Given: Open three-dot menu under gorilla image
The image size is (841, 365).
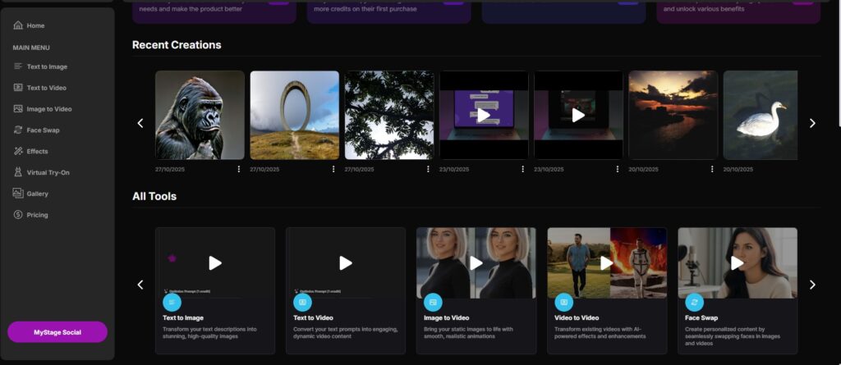Looking at the screenshot, I should (x=239, y=169).
